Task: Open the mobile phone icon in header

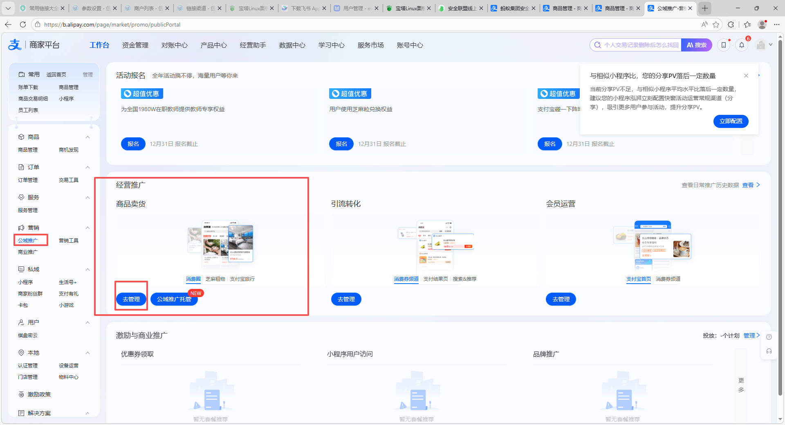Action: [x=723, y=45]
